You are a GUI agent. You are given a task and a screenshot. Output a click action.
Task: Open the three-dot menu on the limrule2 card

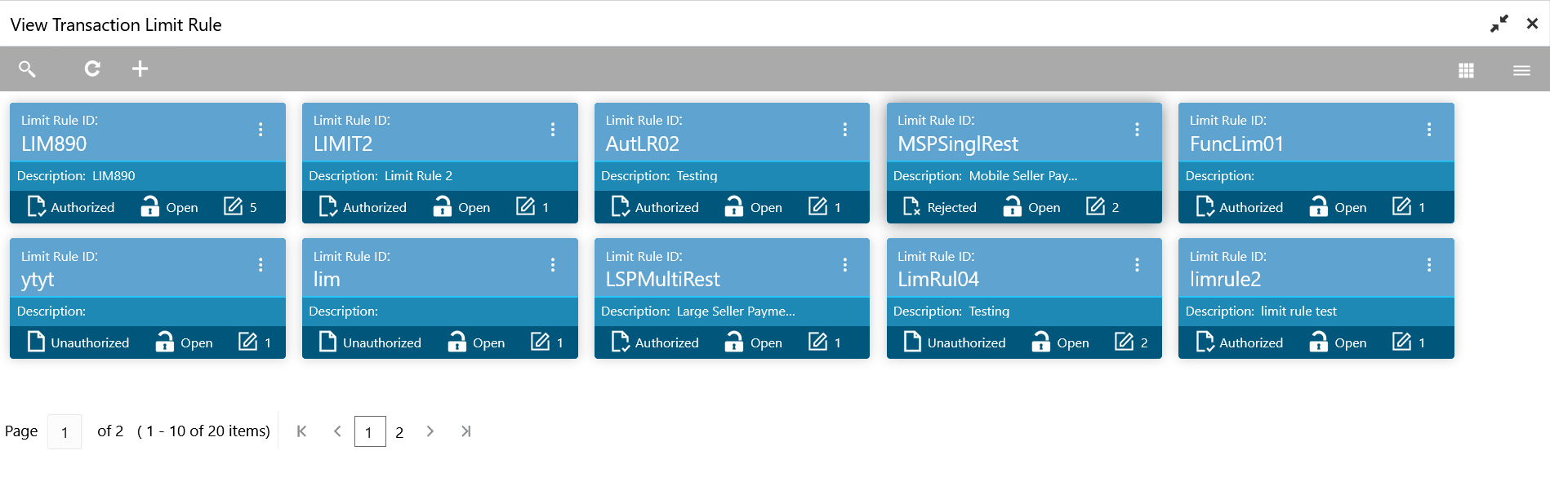(x=1428, y=265)
